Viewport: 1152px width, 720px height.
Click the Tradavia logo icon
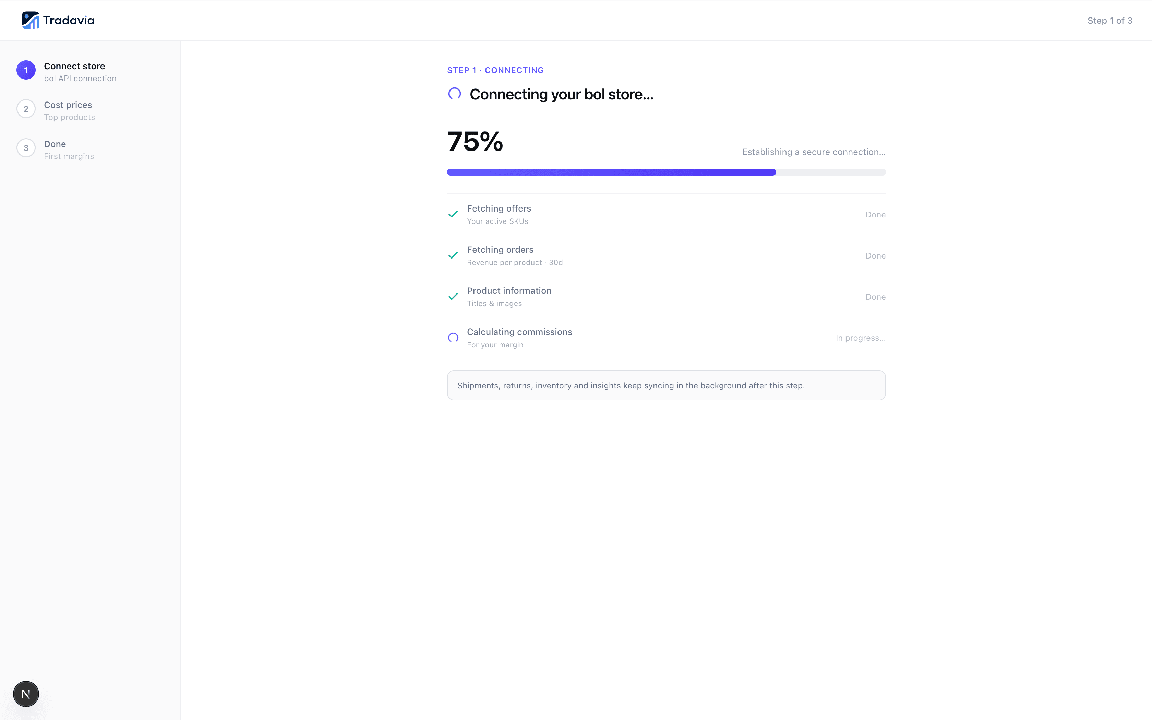tap(31, 21)
